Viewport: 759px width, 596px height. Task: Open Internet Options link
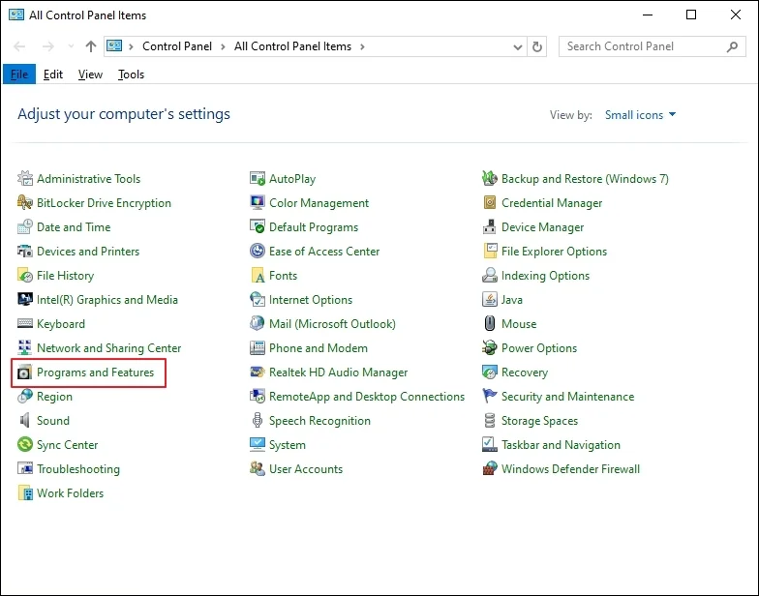[x=311, y=300]
